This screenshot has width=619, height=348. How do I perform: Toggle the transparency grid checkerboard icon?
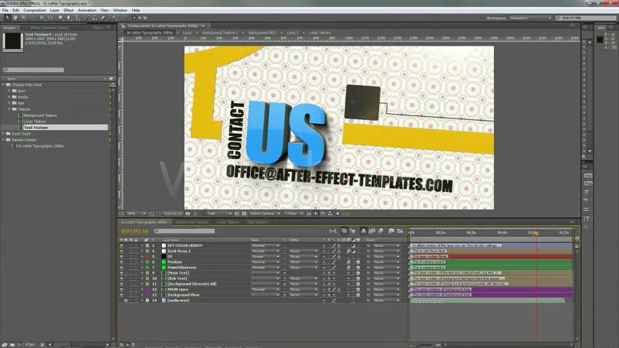(x=244, y=213)
